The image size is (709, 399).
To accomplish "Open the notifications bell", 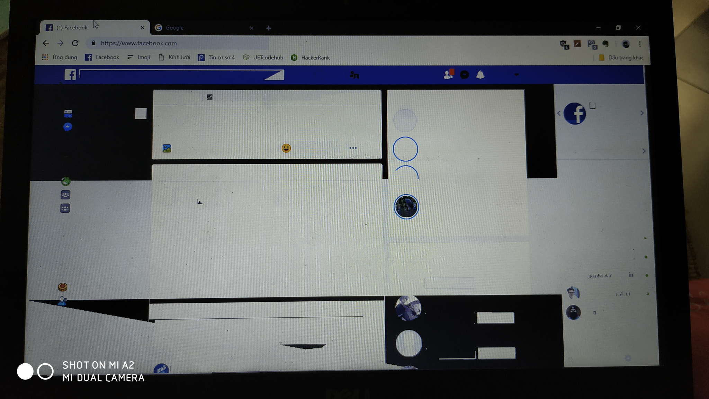I will click(480, 74).
